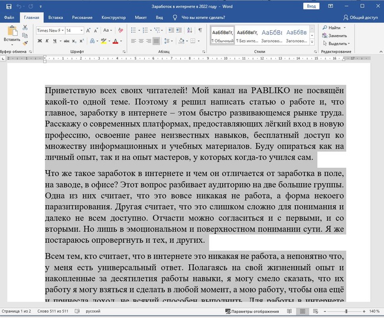
Task: Open word count Слово 511 из 511
Action: (x=53, y=311)
